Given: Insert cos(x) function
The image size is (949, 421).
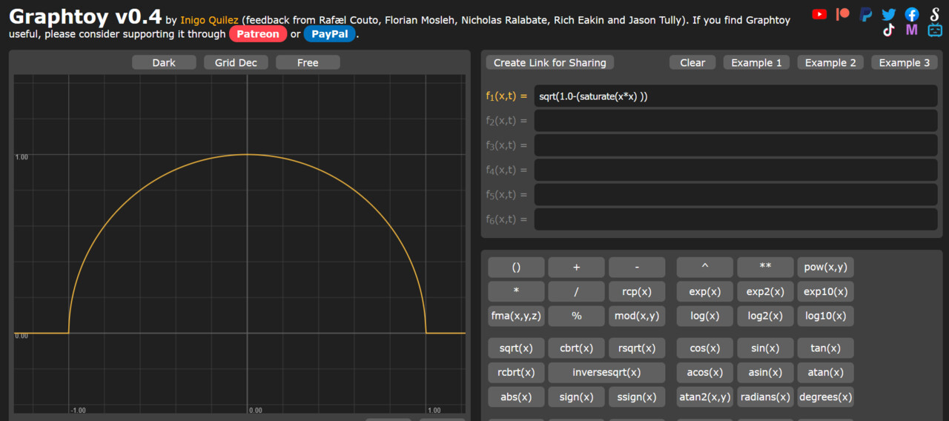Looking at the screenshot, I should (704, 348).
